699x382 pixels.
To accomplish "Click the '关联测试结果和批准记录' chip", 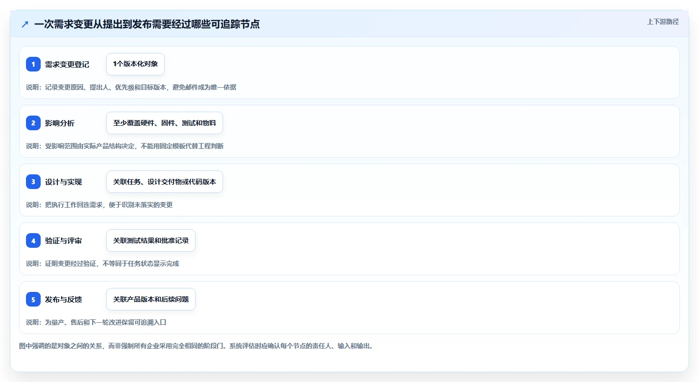I will [151, 240].
